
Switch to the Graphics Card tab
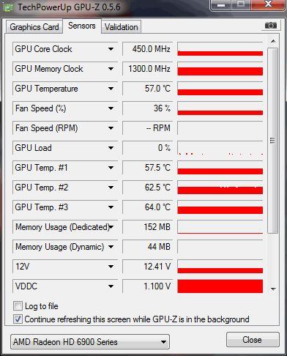34,27
